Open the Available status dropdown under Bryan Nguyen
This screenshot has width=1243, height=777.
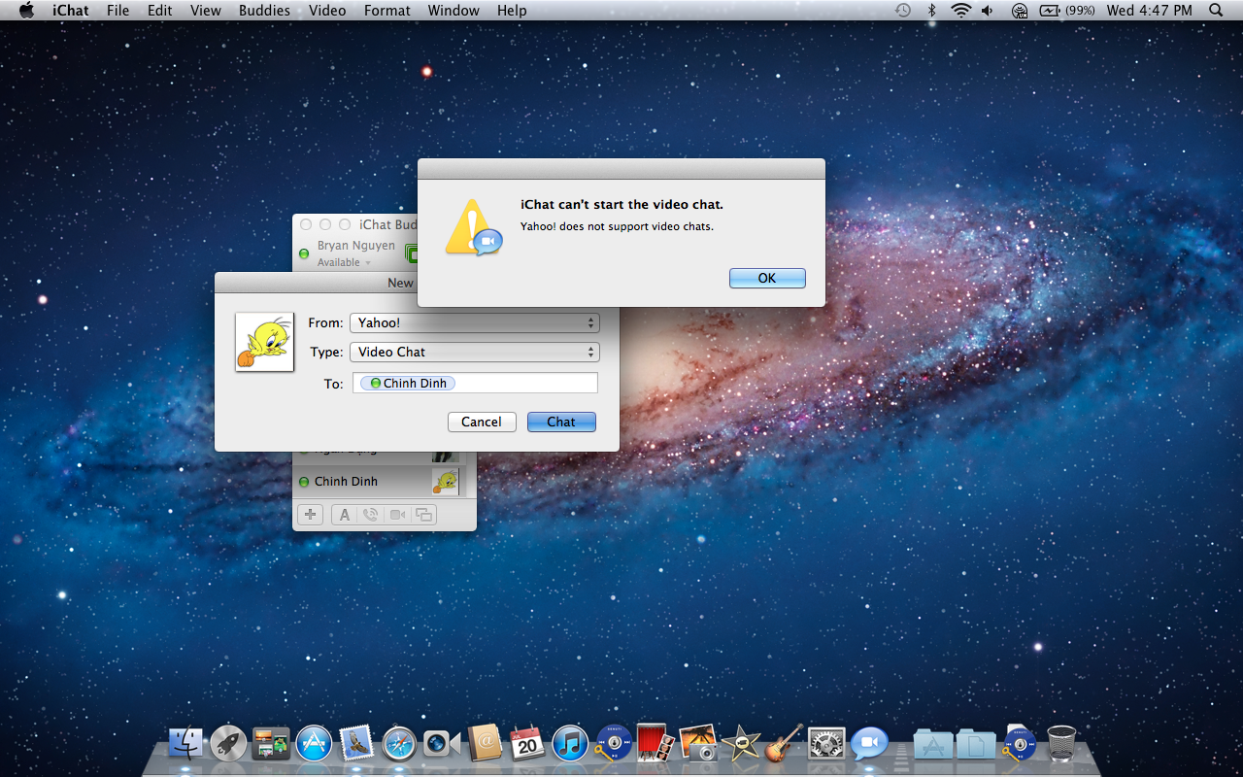pos(345,262)
